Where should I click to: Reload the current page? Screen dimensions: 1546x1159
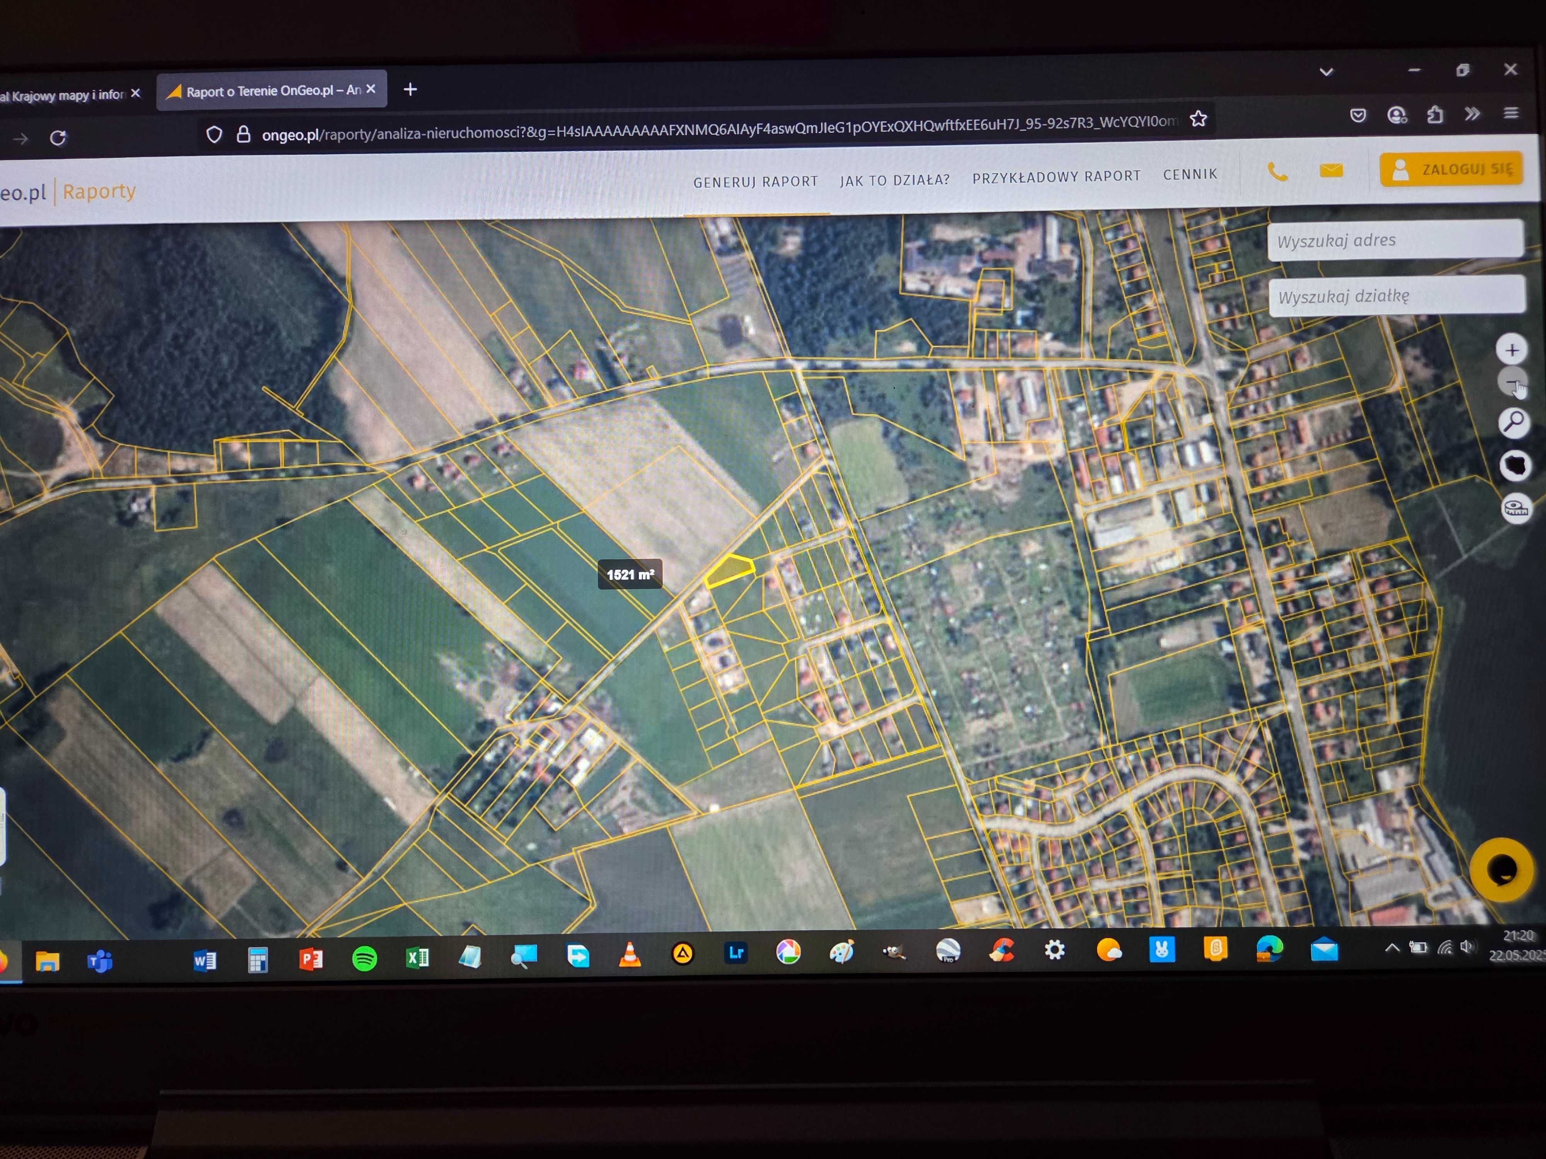click(x=58, y=138)
